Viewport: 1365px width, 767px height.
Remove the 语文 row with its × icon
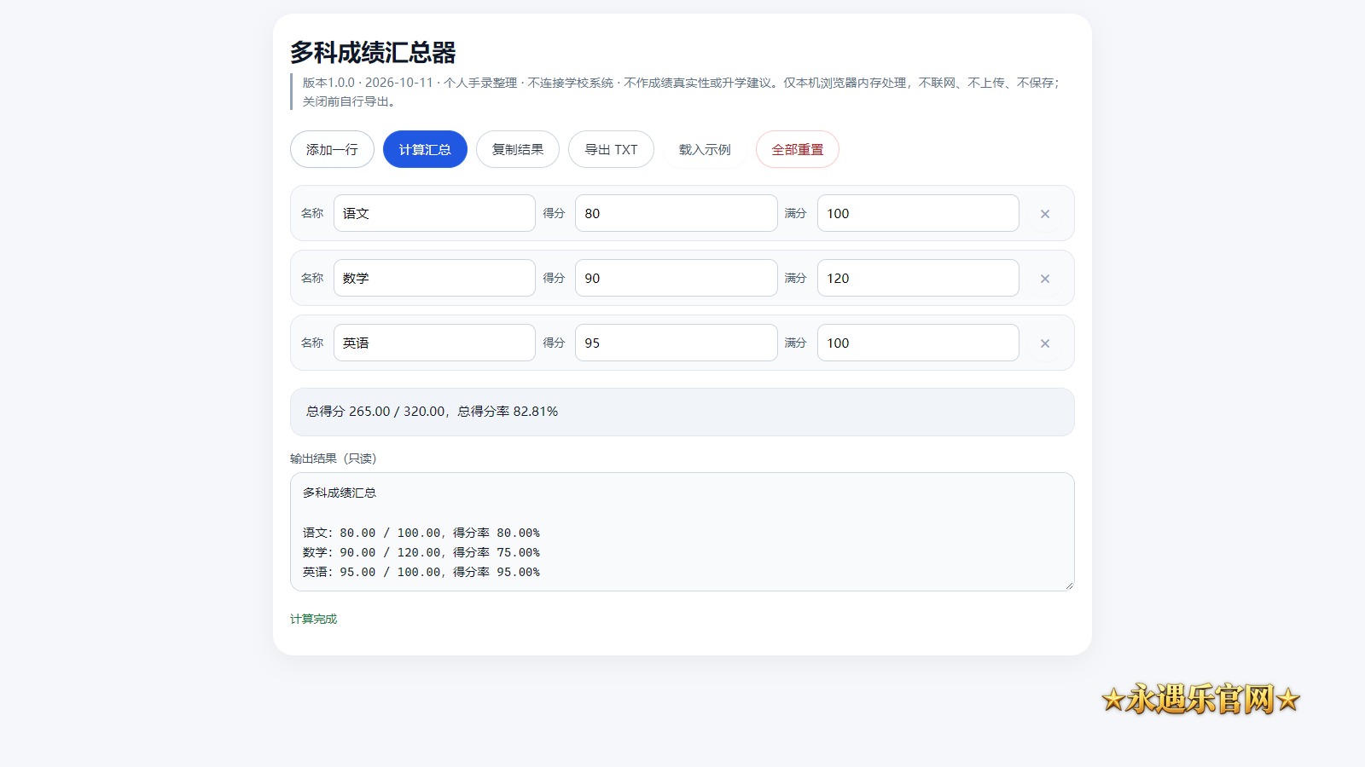(x=1044, y=214)
